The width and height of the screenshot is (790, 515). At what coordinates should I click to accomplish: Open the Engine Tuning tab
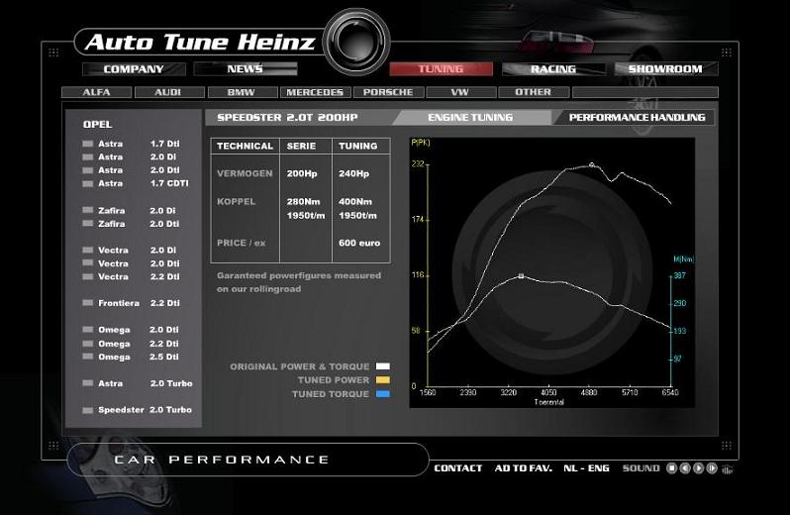(470, 118)
